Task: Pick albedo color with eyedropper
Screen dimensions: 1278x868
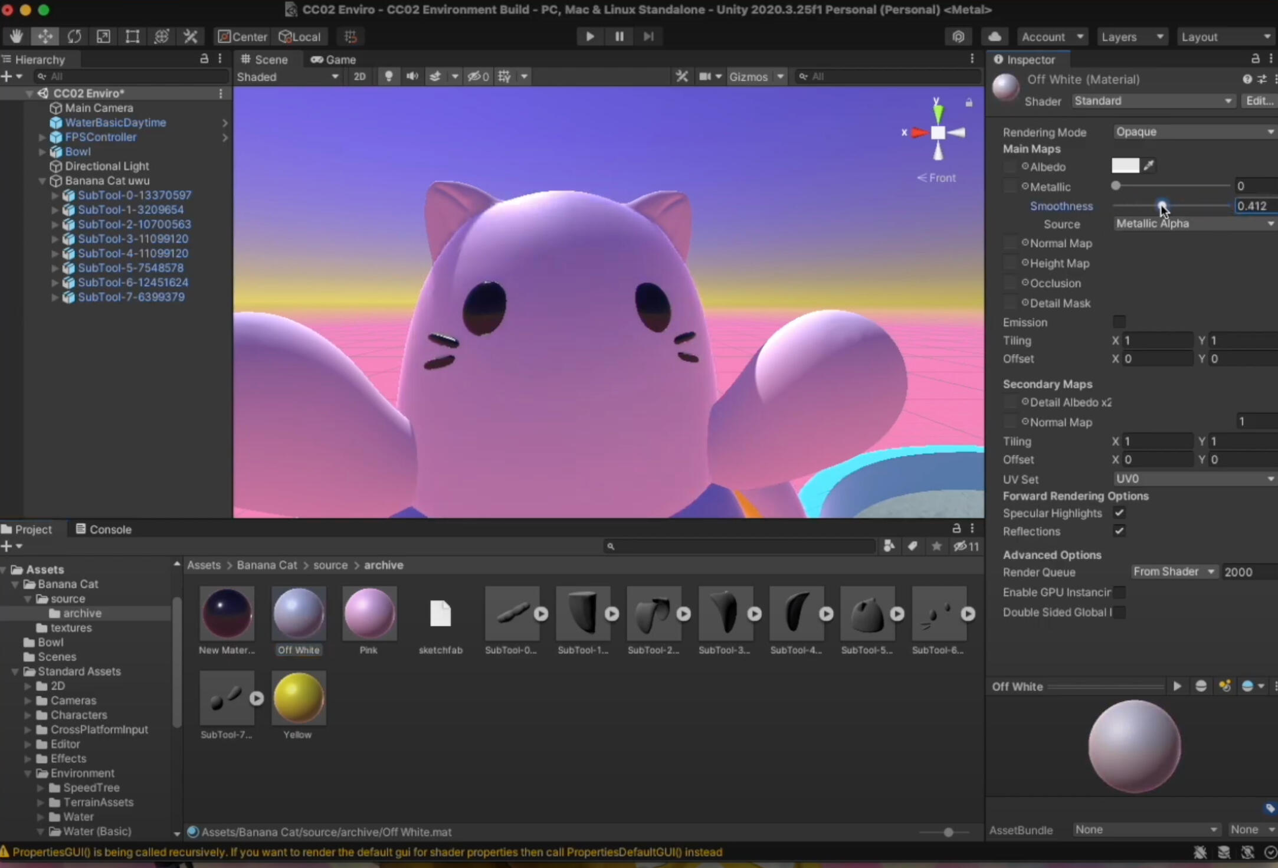Action: coord(1148,166)
